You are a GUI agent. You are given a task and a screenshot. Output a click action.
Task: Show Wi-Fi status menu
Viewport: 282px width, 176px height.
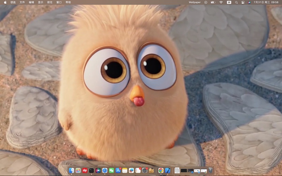point(221,2)
